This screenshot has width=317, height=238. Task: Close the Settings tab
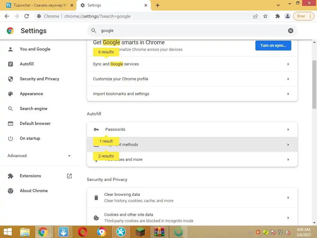tap(146, 5)
